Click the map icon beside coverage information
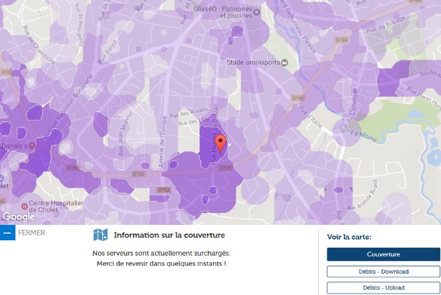Viewport: 441px width, 295px height. pos(100,235)
